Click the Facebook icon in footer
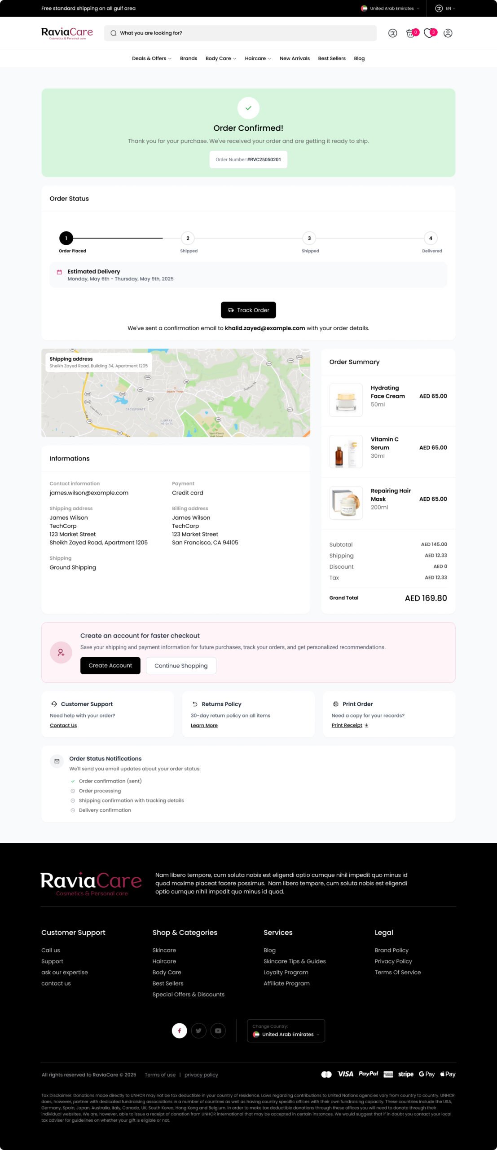This screenshot has height=1150, width=497. (180, 1031)
